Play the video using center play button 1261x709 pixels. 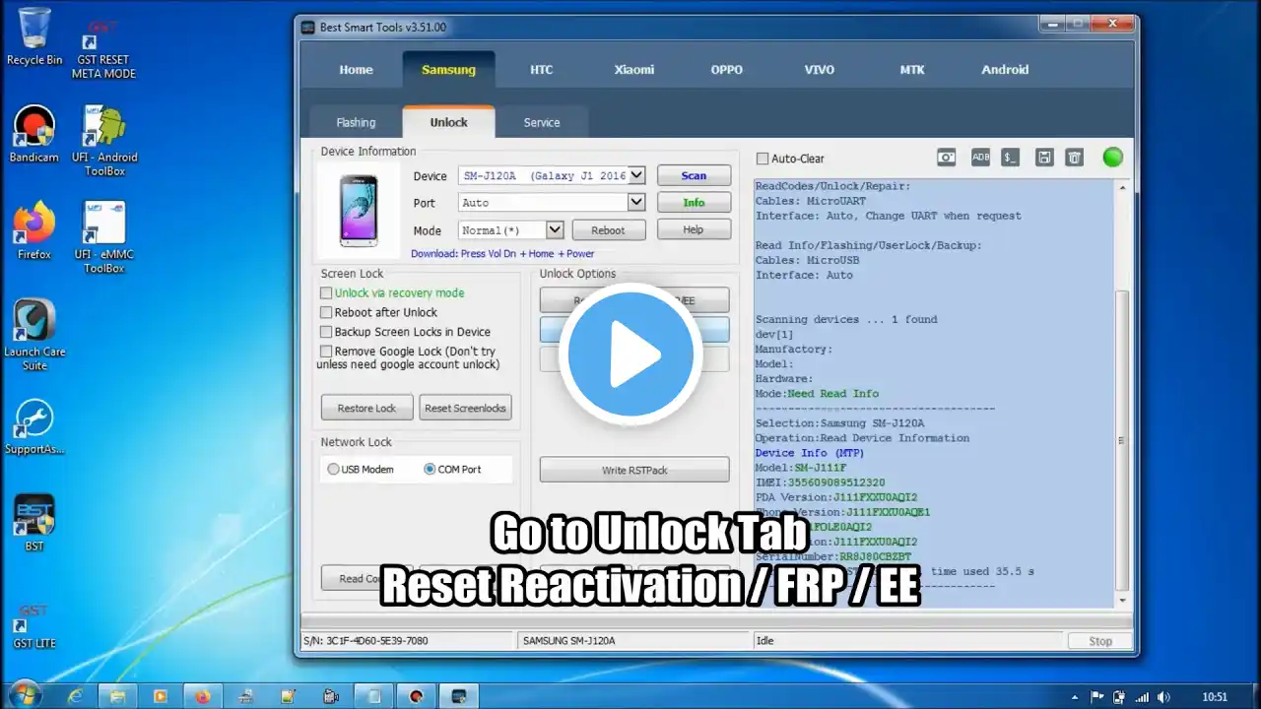[630, 355]
